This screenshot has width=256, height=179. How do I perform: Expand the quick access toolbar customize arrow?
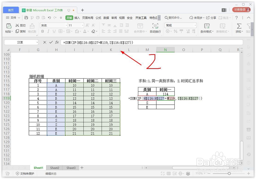click(61, 18)
